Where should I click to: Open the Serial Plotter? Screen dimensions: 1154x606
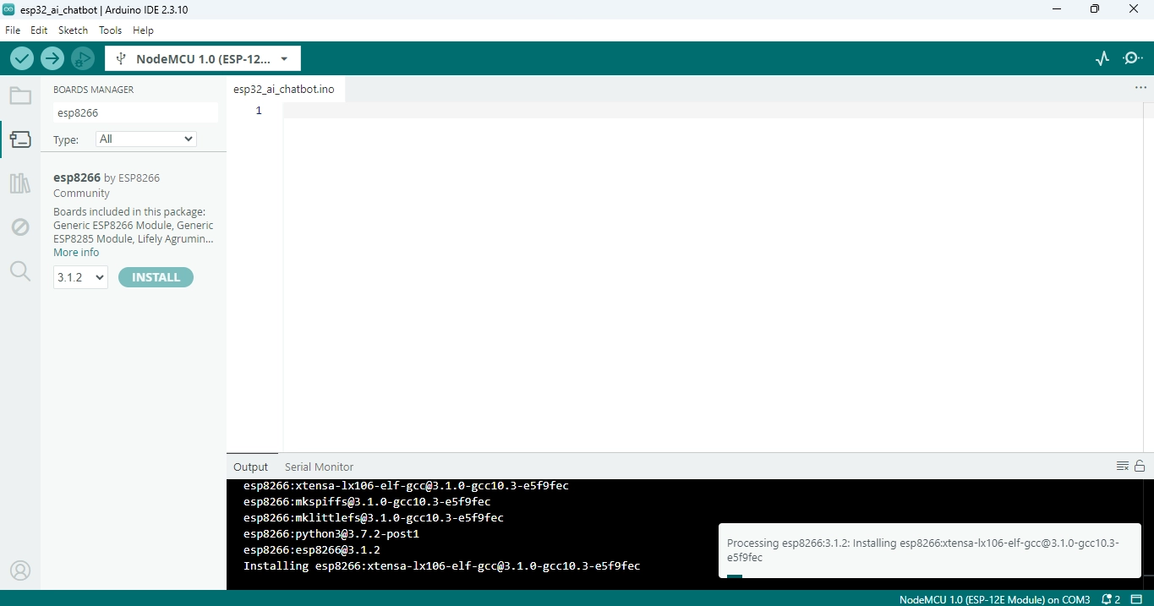(x=1102, y=58)
